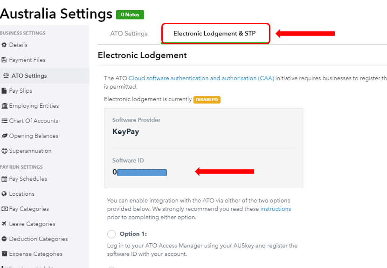The image size is (387, 268).
Task: Go to Expense Categories in the sidebar
Action: [x=35, y=254]
